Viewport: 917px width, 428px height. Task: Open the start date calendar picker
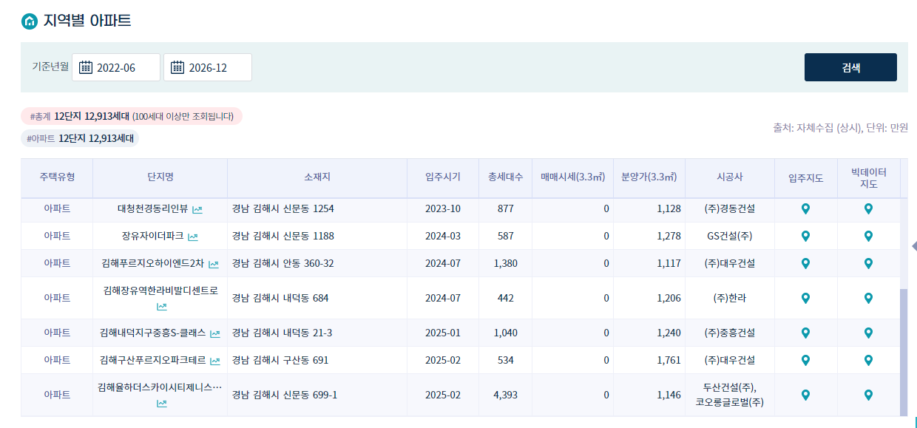coord(86,67)
